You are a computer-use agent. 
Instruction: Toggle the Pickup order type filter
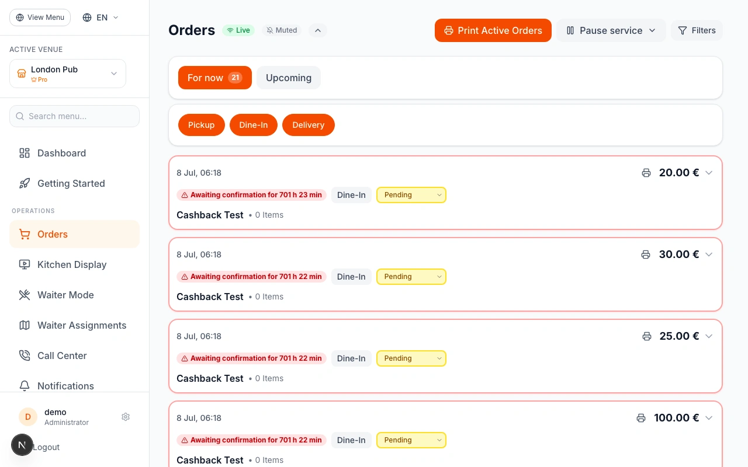pyautogui.click(x=202, y=125)
